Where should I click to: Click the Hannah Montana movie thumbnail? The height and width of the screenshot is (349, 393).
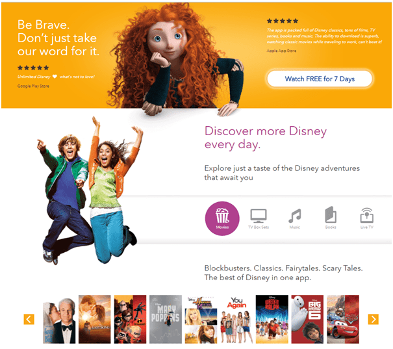(201, 319)
